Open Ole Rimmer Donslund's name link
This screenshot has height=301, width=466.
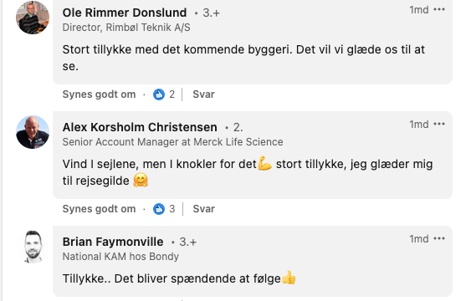125,13
